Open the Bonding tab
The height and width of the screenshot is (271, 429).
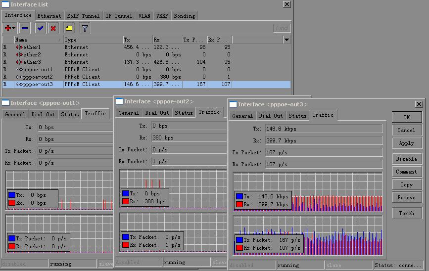184,16
